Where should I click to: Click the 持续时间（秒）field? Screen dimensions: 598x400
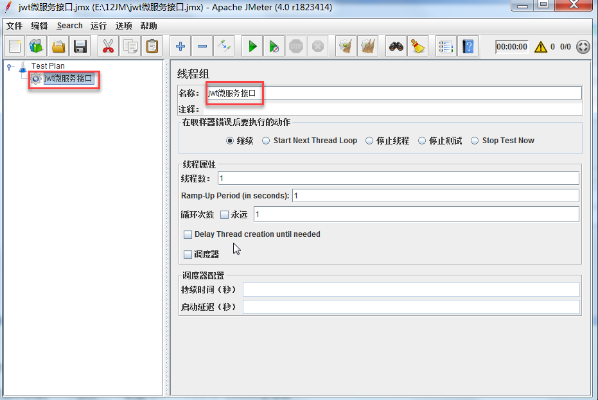point(412,290)
